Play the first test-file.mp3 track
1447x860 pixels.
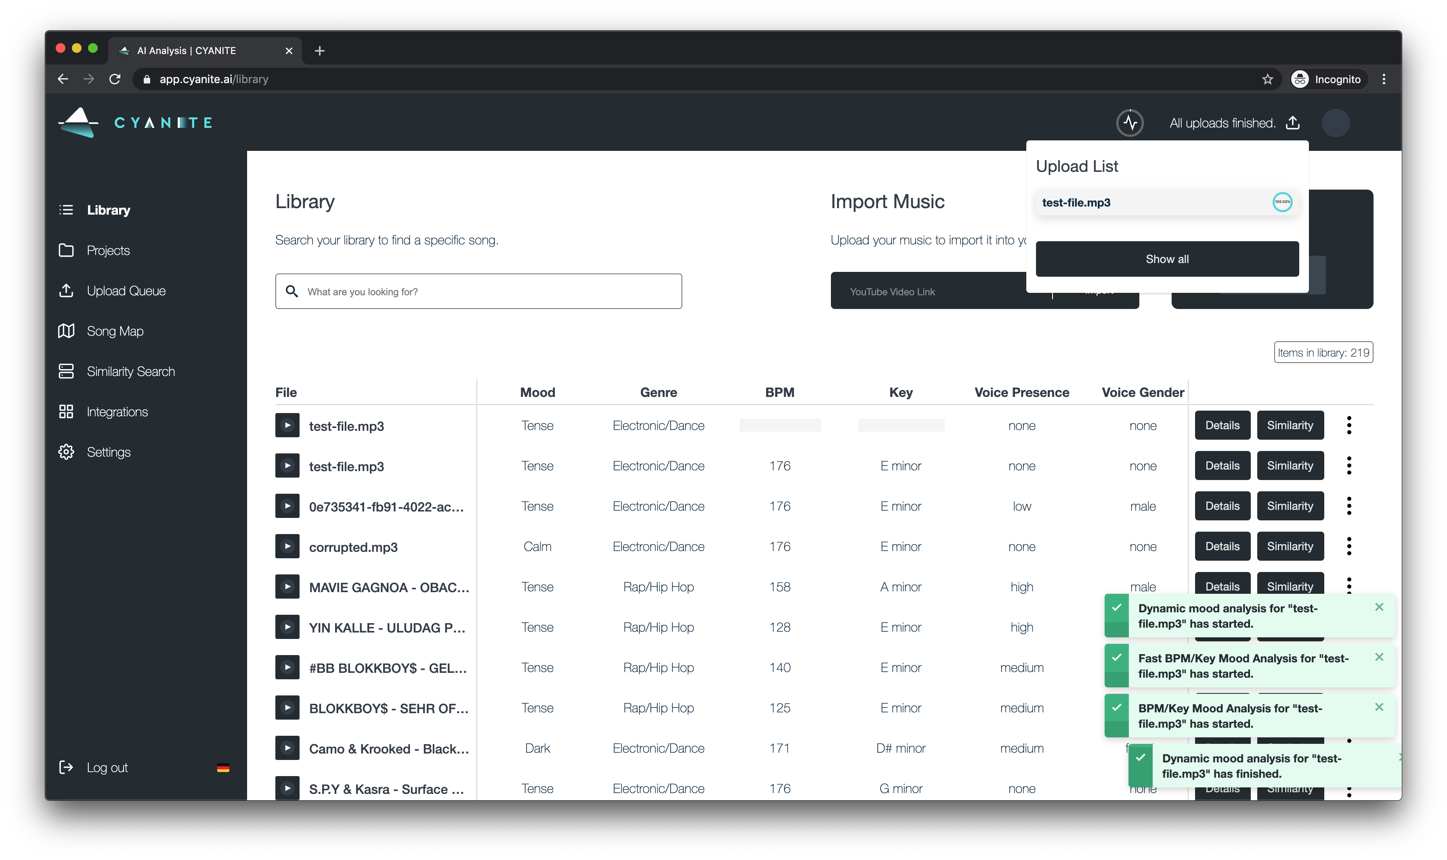[287, 425]
